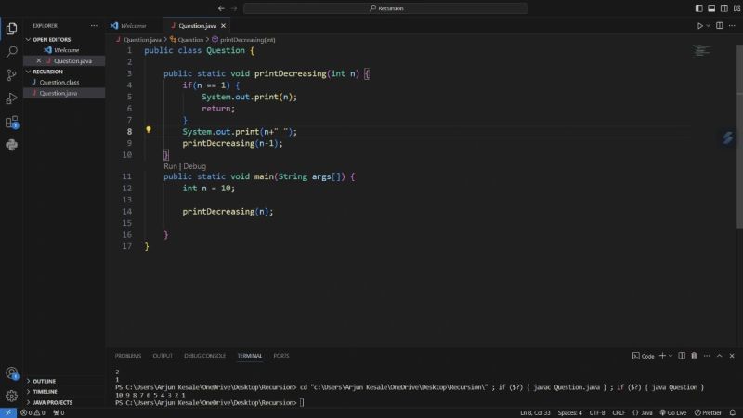Viewport: 743px width, 418px height.
Task: Toggle the secondary side bar layout
Action: (x=724, y=8)
